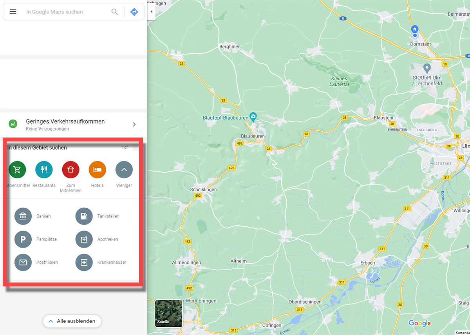Click the Blautopf Blaubeuren map marker
Image resolution: width=470 pixels, height=335 pixels.
(x=253, y=117)
